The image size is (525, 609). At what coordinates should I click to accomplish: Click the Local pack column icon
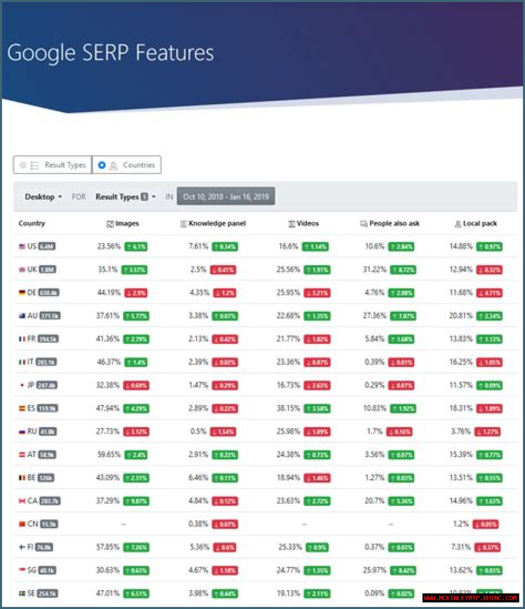click(x=458, y=224)
